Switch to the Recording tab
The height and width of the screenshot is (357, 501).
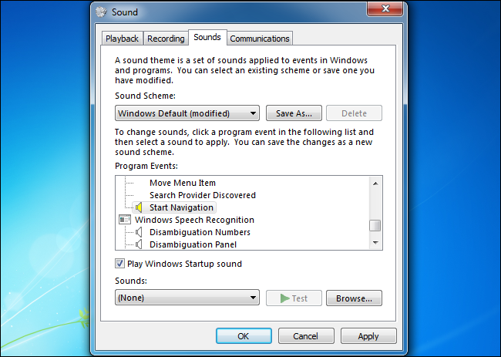166,39
